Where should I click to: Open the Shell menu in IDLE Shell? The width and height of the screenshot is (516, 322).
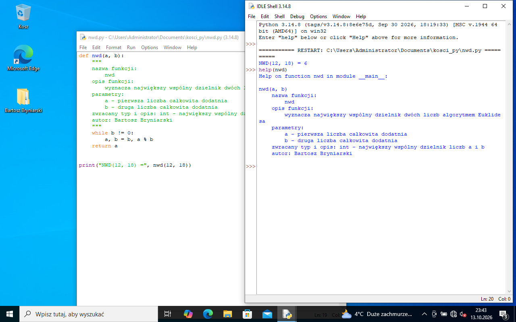click(279, 17)
